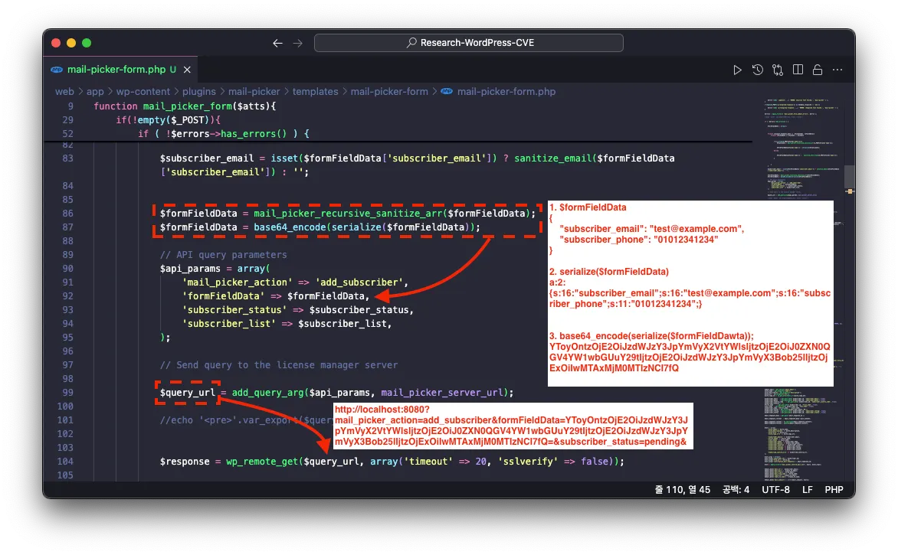Click the 'formFieldData' array key on line 92
The height and width of the screenshot is (555, 898).
[224, 295]
